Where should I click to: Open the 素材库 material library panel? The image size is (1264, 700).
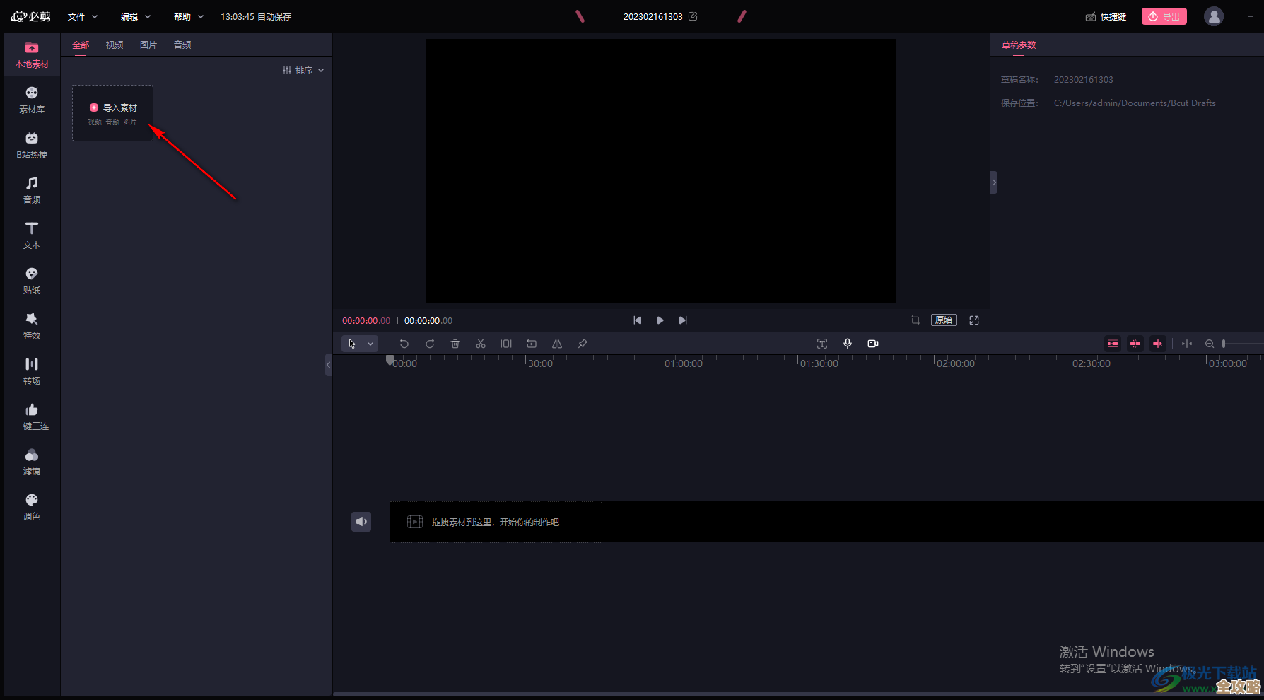pyautogui.click(x=32, y=100)
